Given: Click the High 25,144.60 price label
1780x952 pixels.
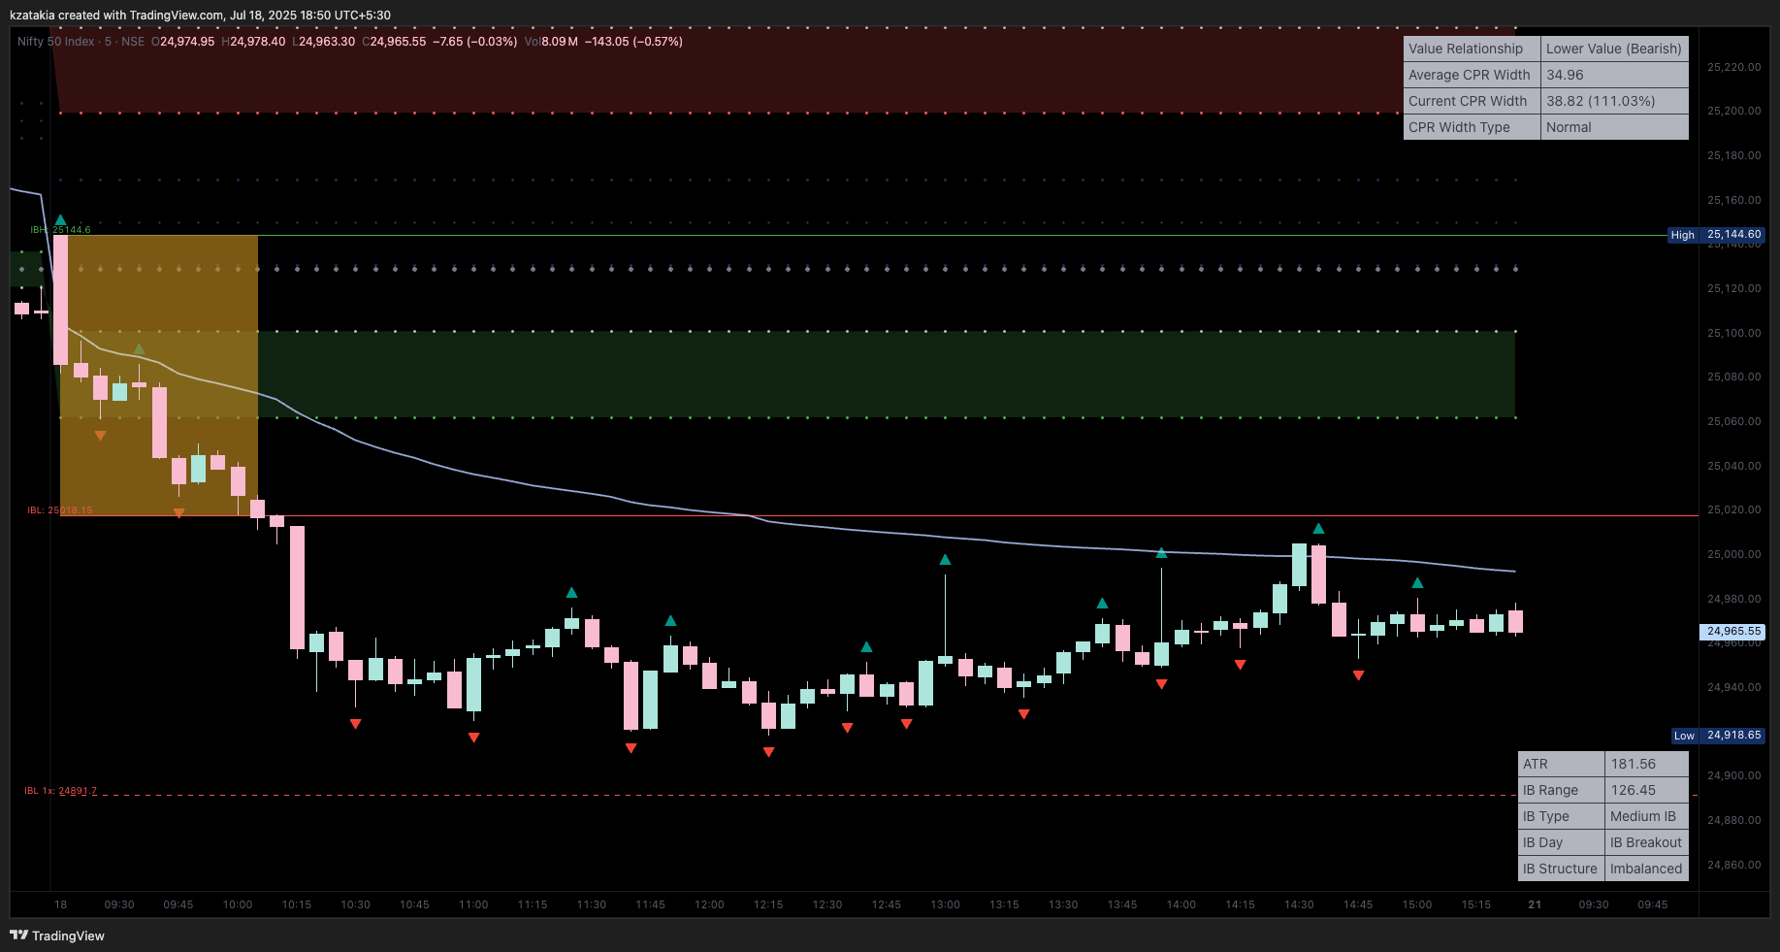Looking at the screenshot, I should pyautogui.click(x=1716, y=235).
